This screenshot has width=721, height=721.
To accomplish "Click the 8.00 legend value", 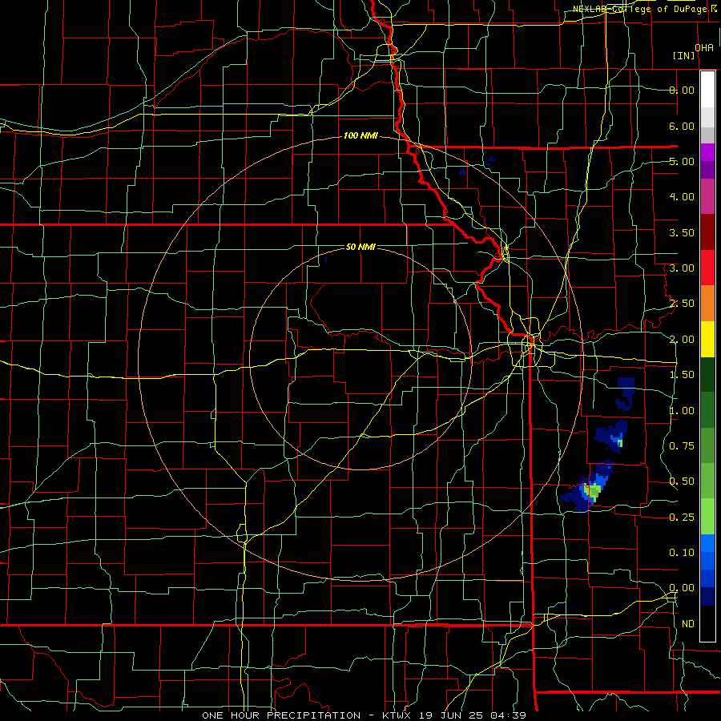I will pyautogui.click(x=682, y=90).
